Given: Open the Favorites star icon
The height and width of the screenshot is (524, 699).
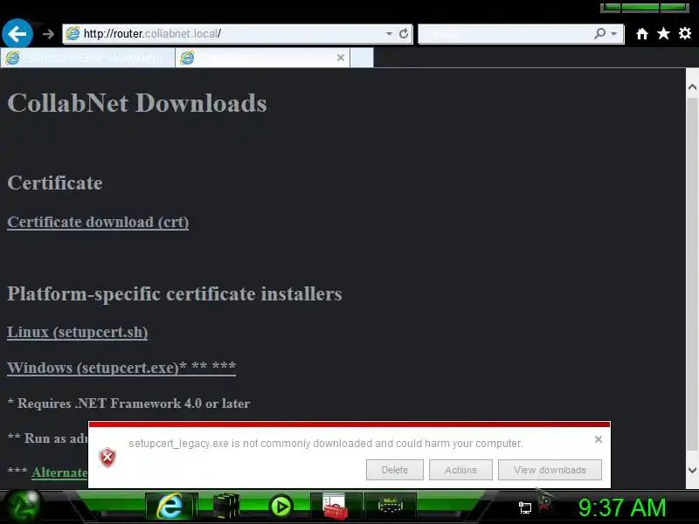Looking at the screenshot, I should click(663, 33).
